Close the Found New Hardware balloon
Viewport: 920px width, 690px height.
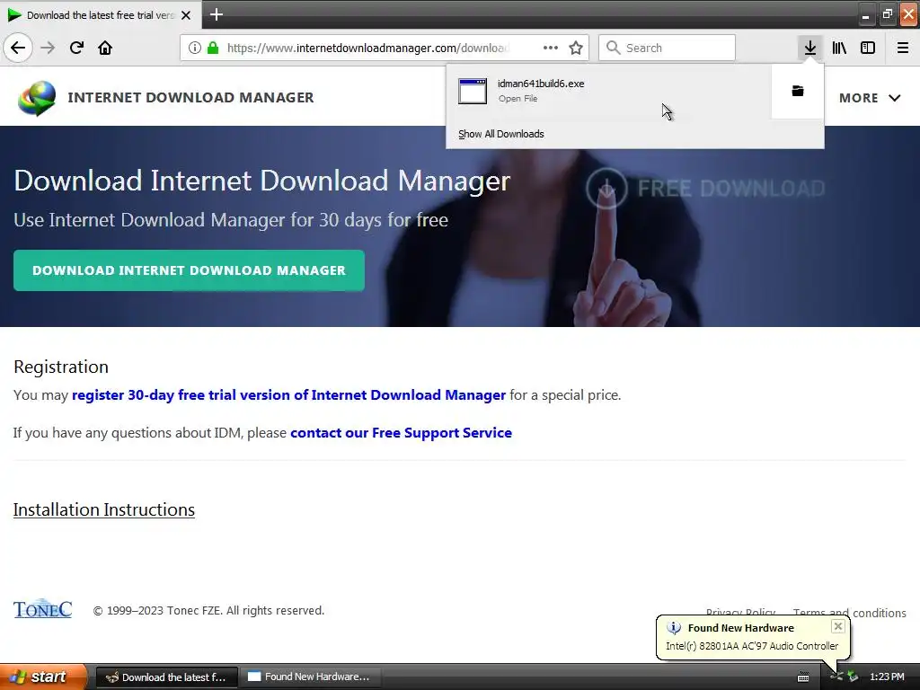[x=838, y=626]
